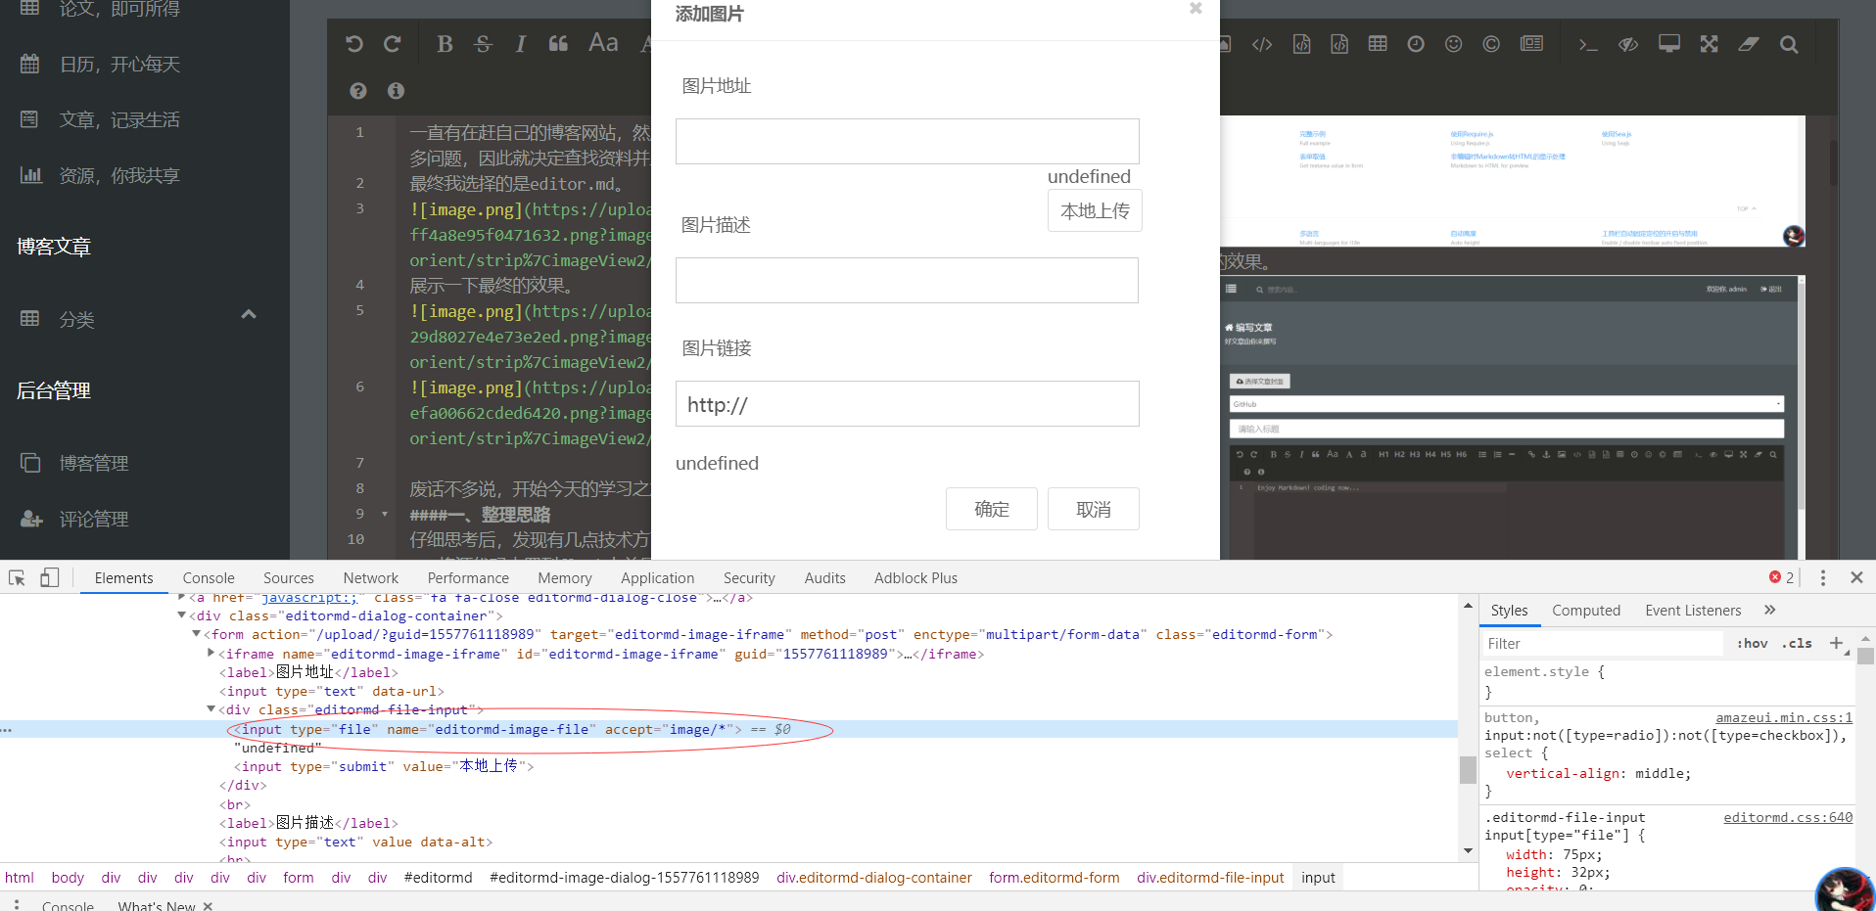The width and height of the screenshot is (1876, 911).
Task: Enter fullscreen mode with the expand icon
Action: (x=1708, y=44)
